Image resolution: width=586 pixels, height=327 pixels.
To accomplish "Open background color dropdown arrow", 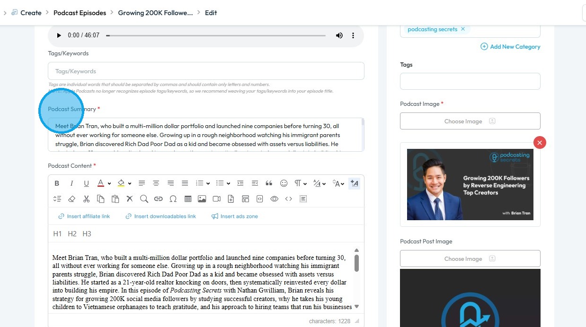I will pos(130,183).
